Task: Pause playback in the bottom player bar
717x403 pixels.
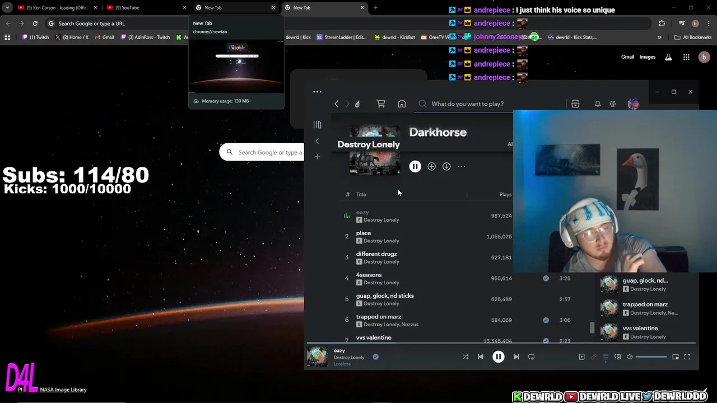Action: pos(498,357)
